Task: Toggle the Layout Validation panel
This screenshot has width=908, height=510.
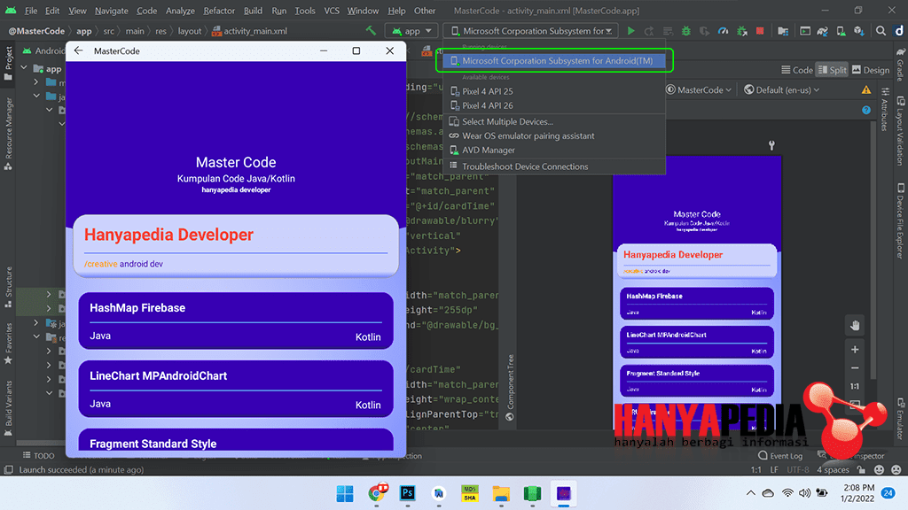Action: (x=901, y=132)
